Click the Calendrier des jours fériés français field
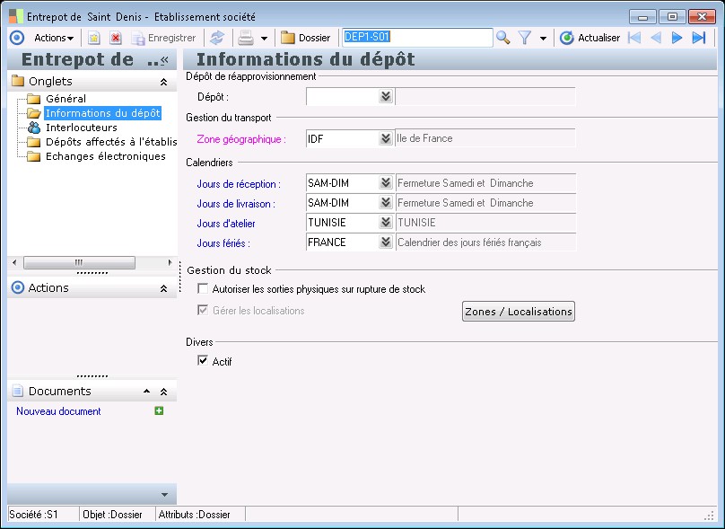Screen dimensions: 725x529 point(485,242)
